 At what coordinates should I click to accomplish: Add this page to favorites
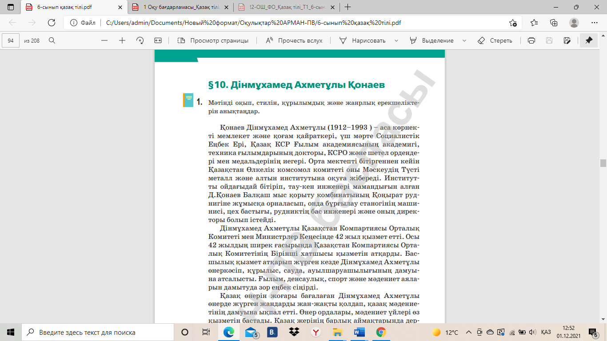pos(513,23)
